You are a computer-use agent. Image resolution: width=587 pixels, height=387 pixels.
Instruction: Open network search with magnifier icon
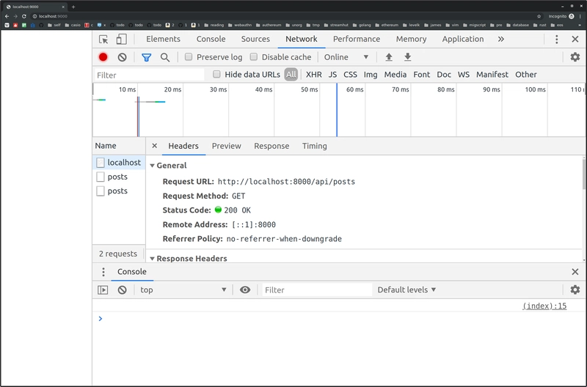(x=164, y=57)
